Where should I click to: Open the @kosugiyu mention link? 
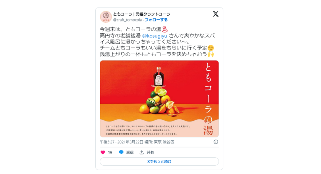[155, 36]
